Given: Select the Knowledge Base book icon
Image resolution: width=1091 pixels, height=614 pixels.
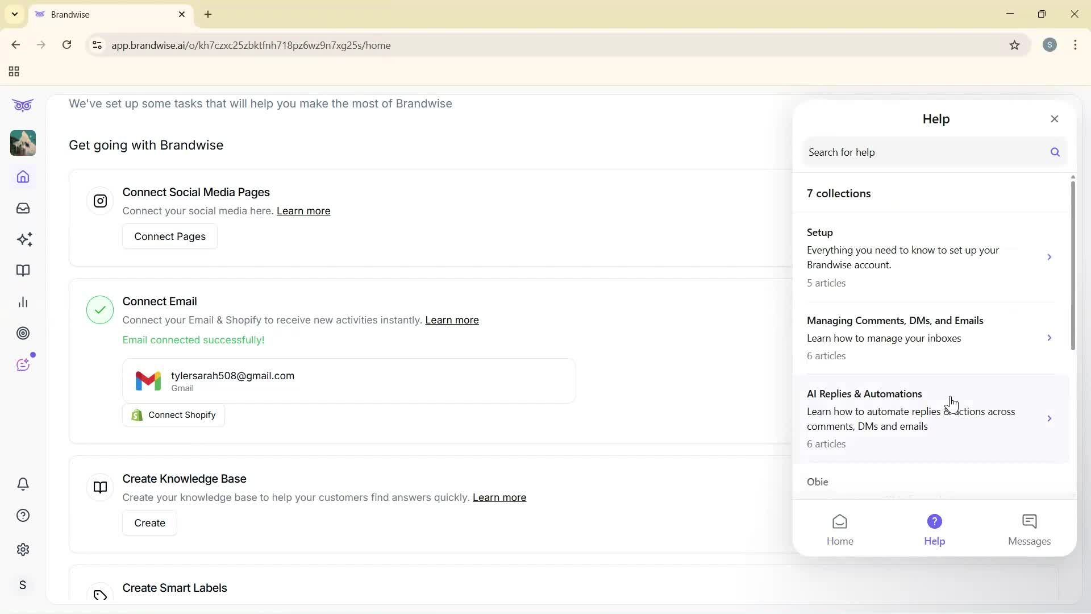Looking at the screenshot, I should click(23, 271).
